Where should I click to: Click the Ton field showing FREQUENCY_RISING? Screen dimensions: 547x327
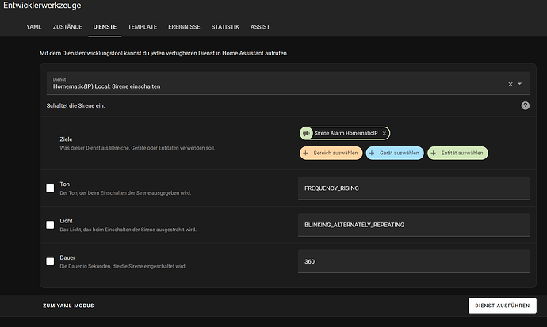[414, 188]
